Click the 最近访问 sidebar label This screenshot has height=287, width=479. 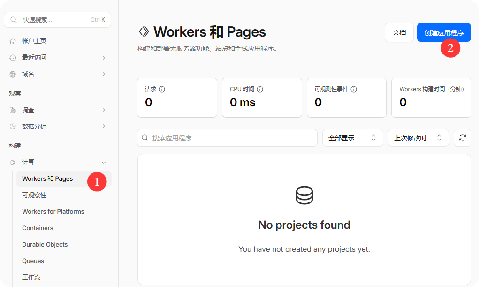[34, 57]
